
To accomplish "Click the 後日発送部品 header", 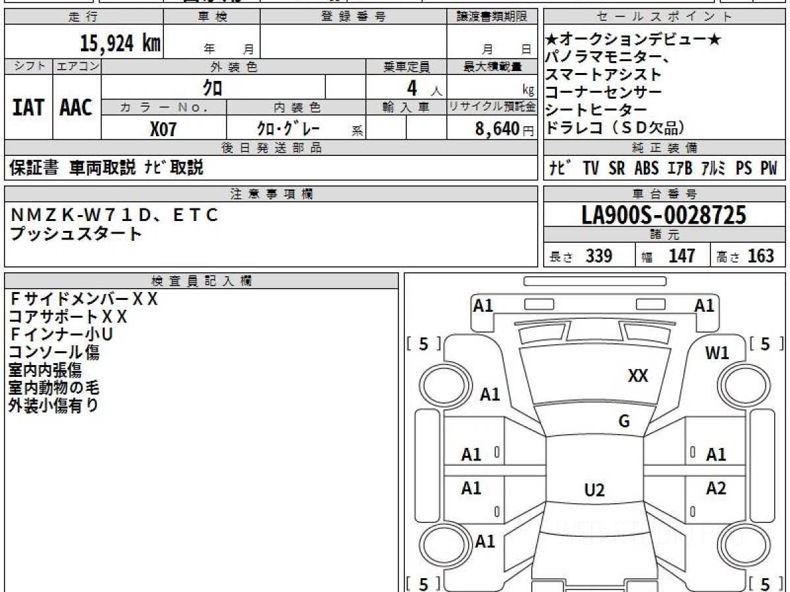I will pyautogui.click(x=271, y=148).
